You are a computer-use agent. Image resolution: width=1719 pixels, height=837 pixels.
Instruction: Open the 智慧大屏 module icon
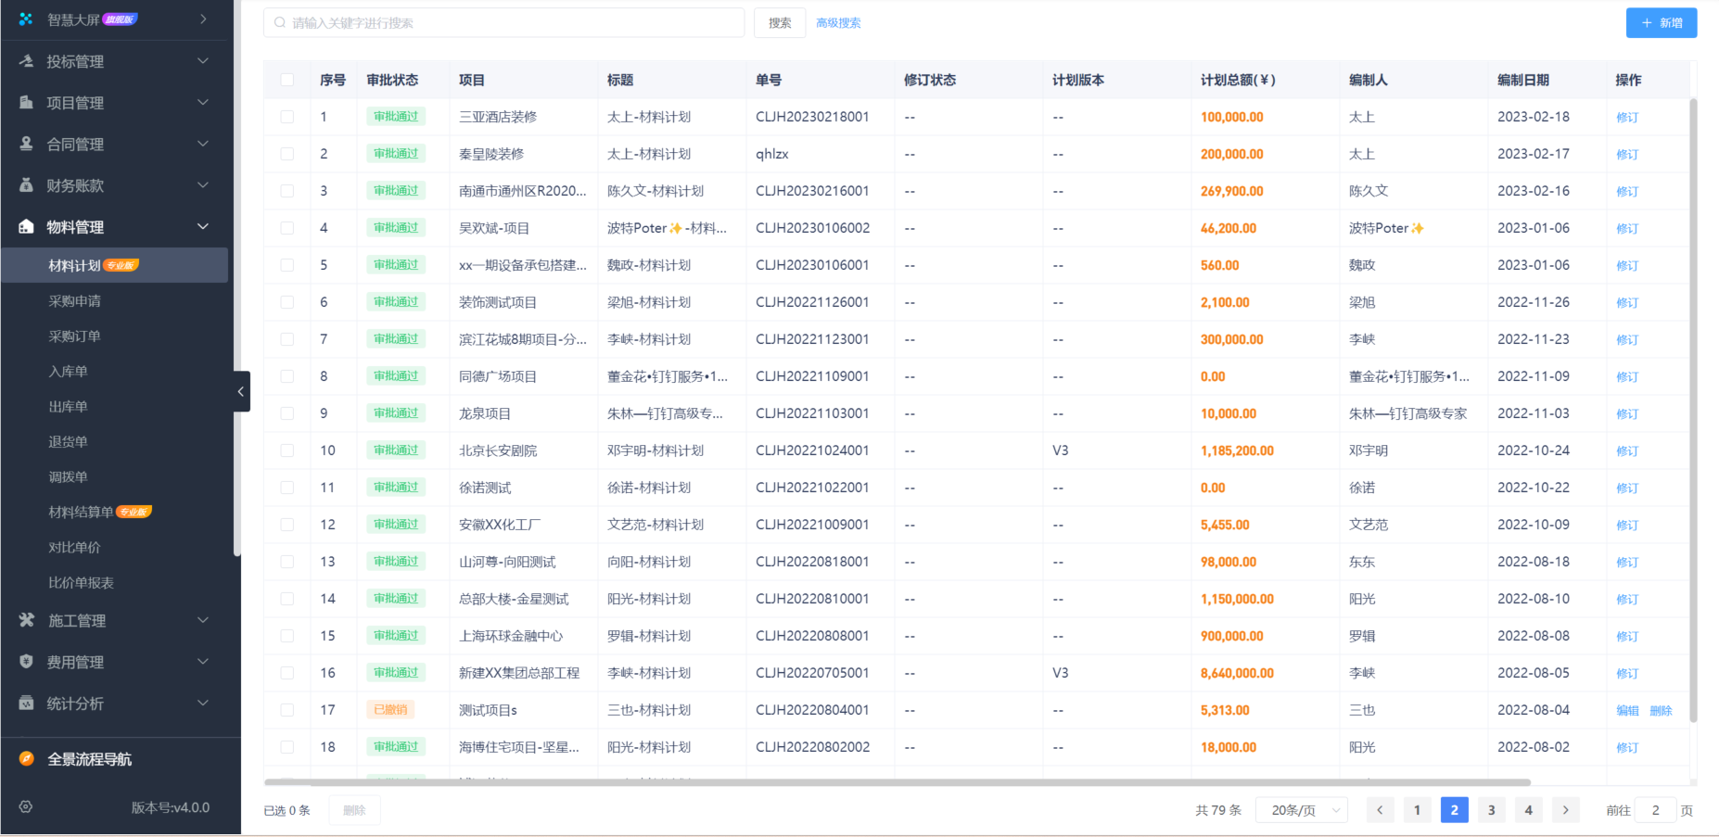(x=25, y=19)
